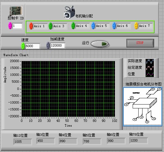The image size is (164, 152).
Task: Click the red STOP button
Action: (x=140, y=43)
